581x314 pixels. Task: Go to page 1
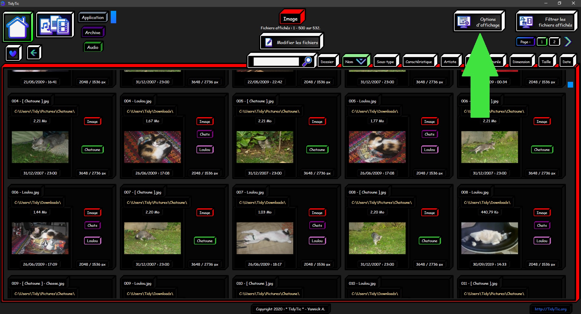coord(542,42)
